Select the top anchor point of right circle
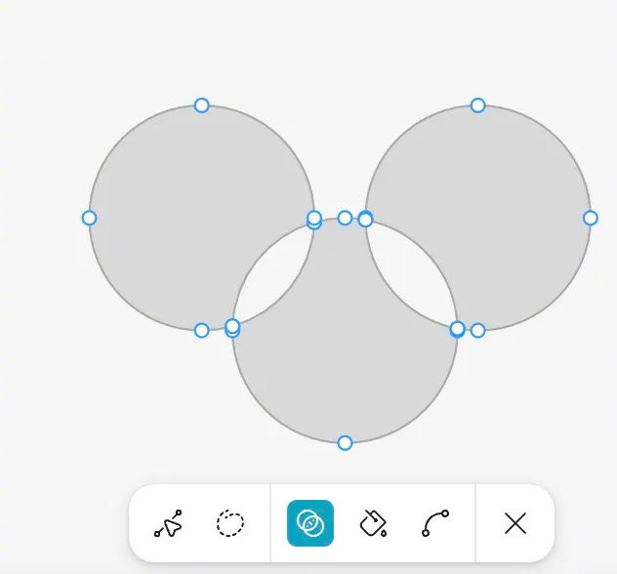 (478, 105)
